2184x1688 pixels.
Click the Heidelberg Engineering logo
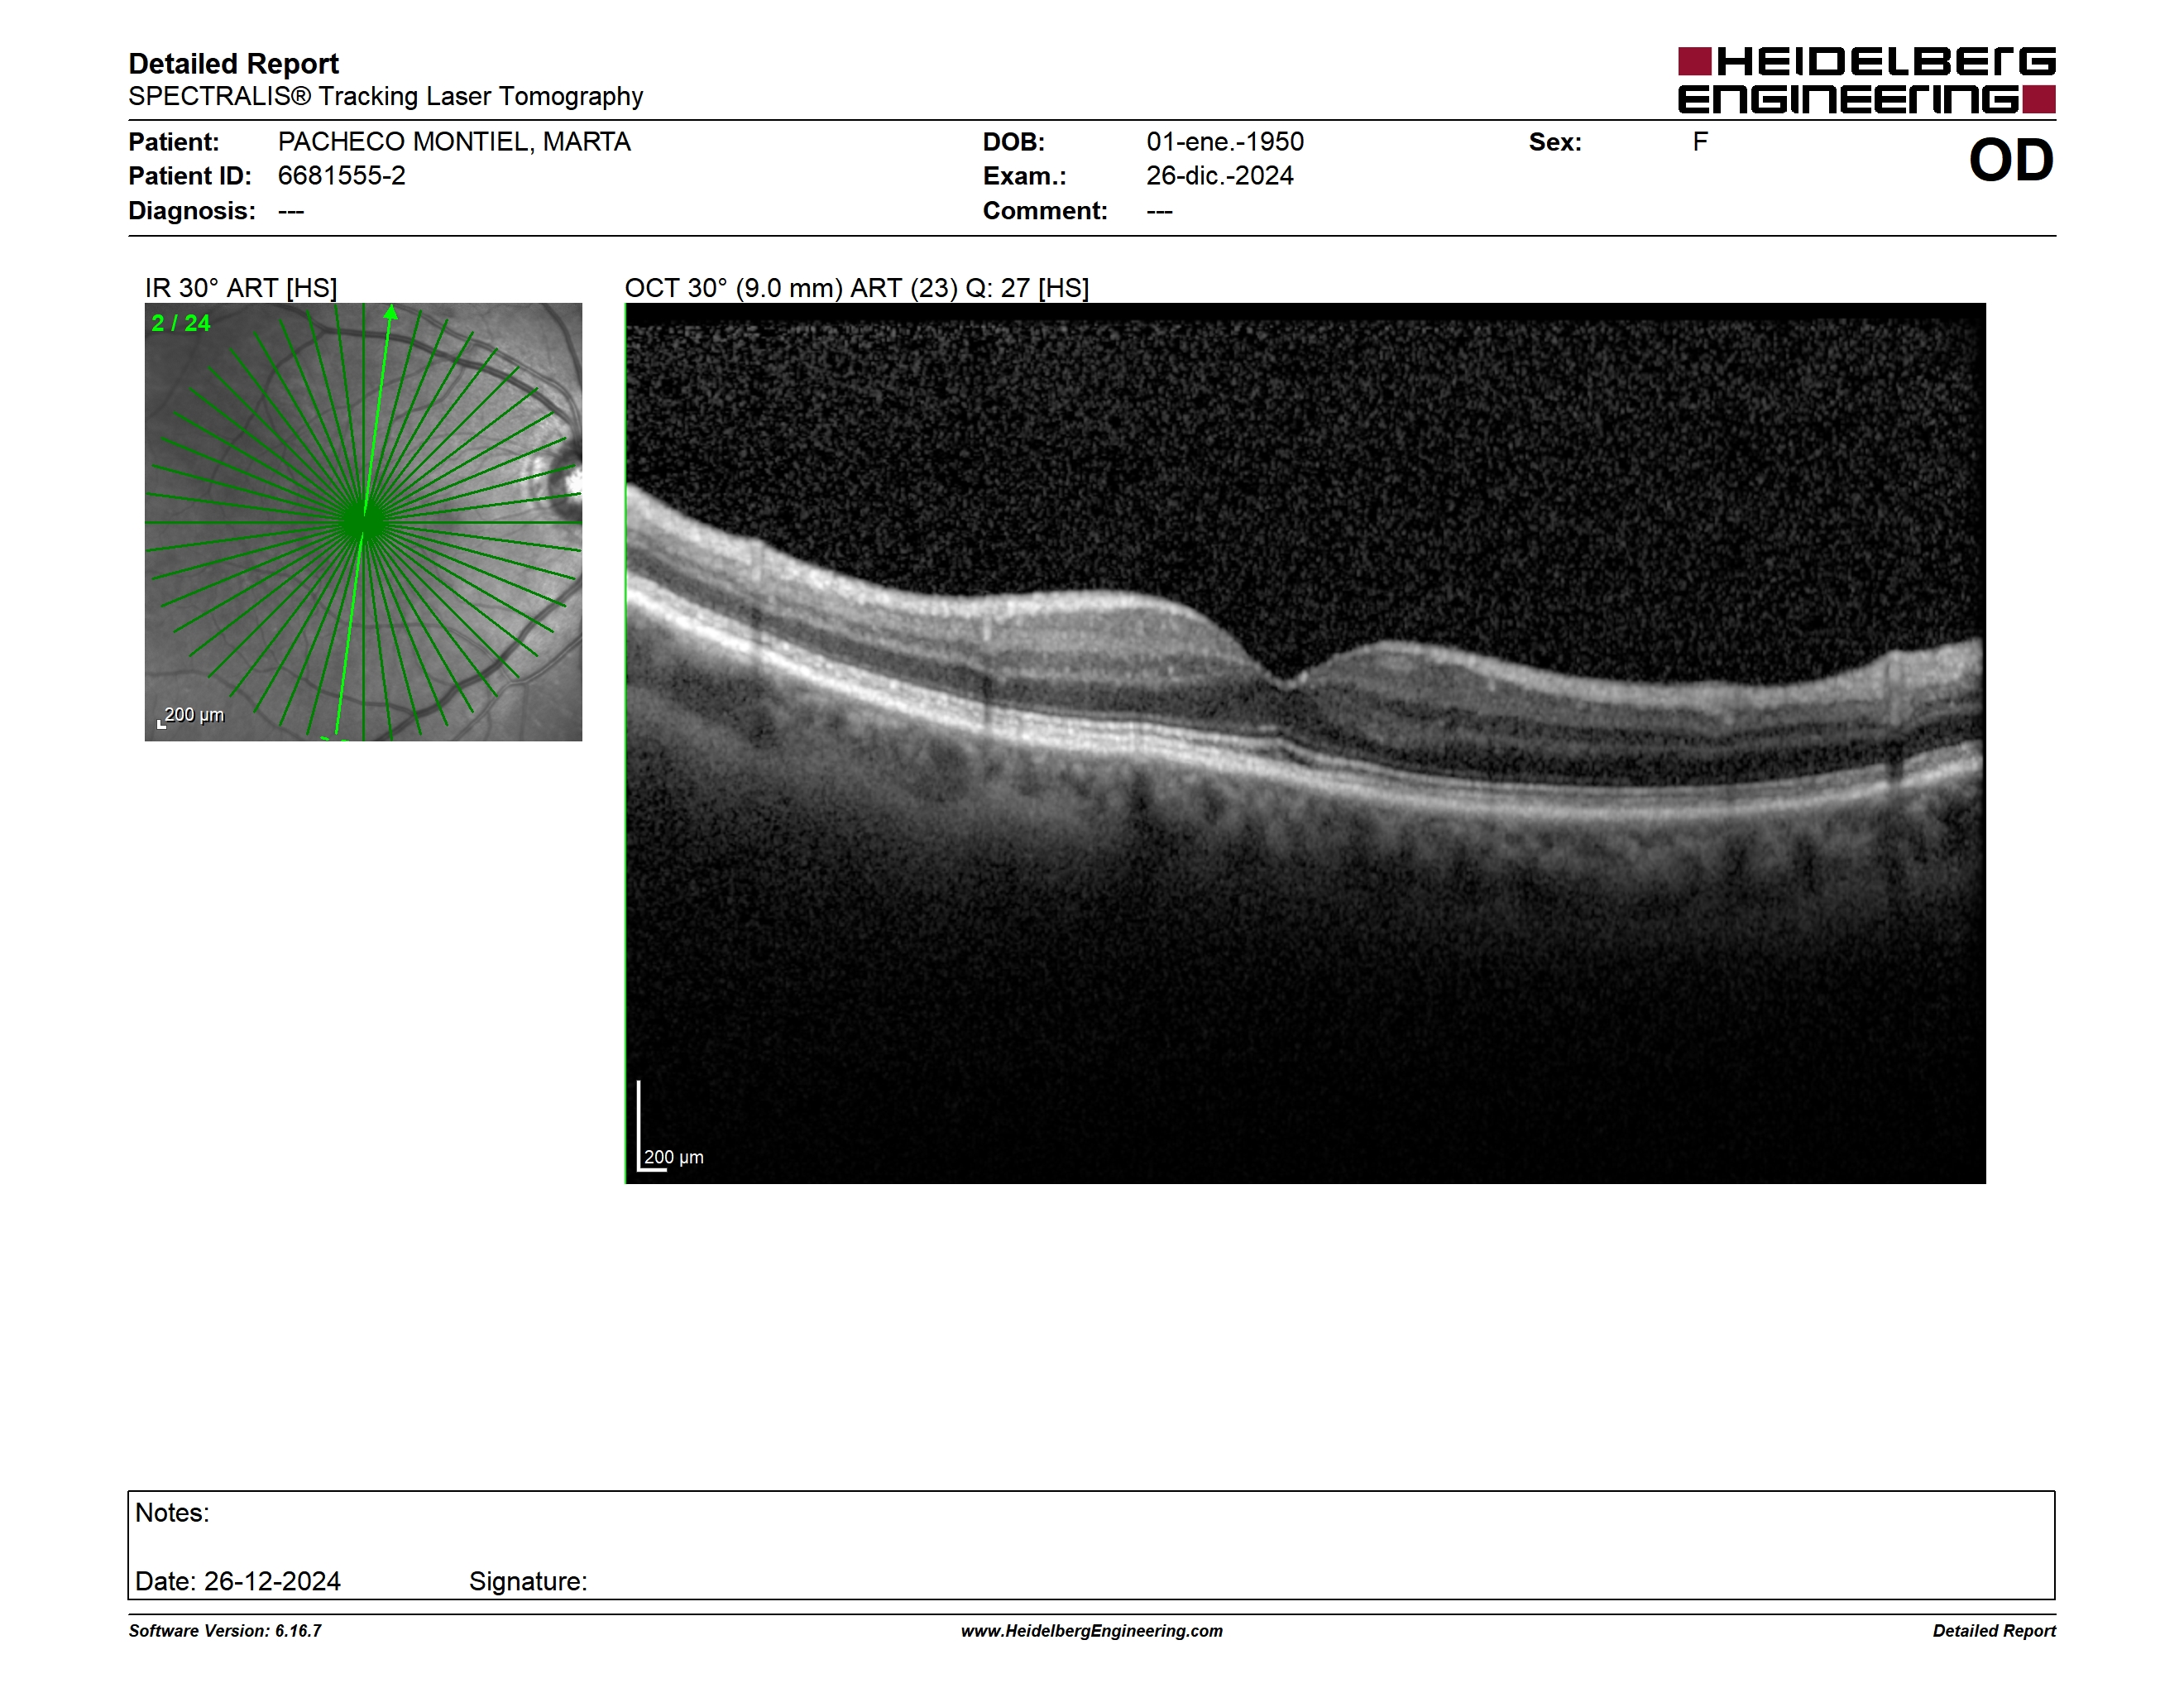tap(1866, 80)
